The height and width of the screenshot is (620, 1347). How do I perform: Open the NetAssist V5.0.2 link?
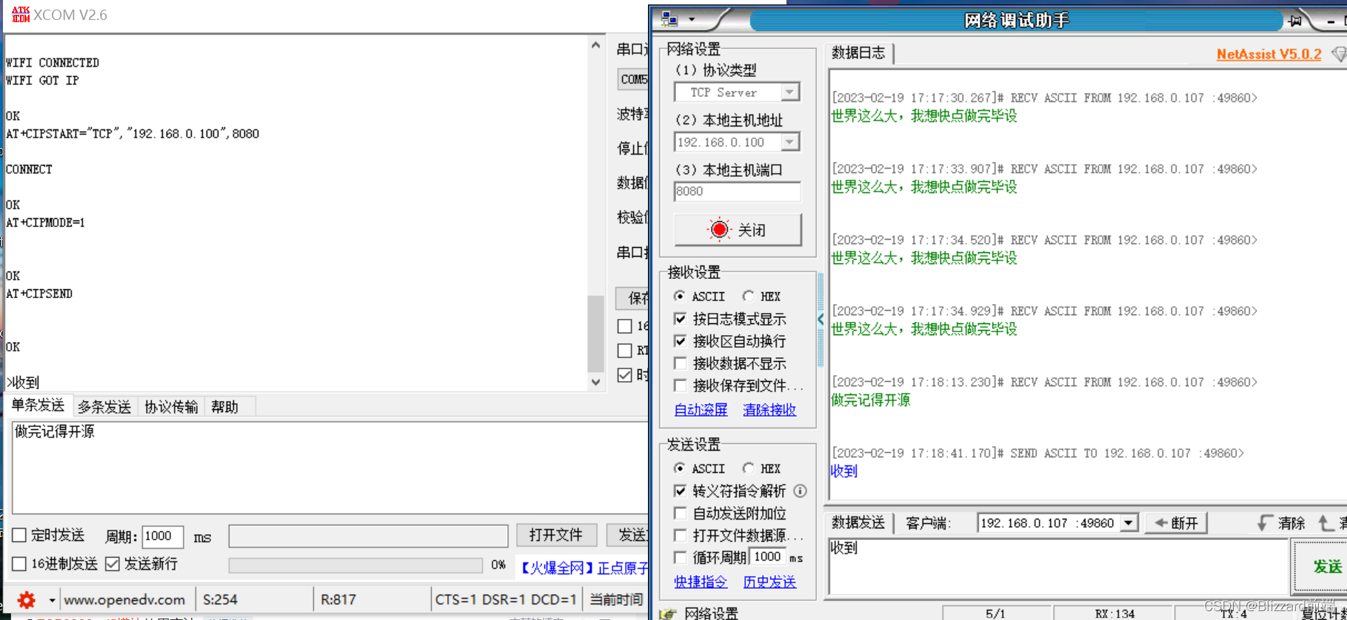tap(1269, 54)
